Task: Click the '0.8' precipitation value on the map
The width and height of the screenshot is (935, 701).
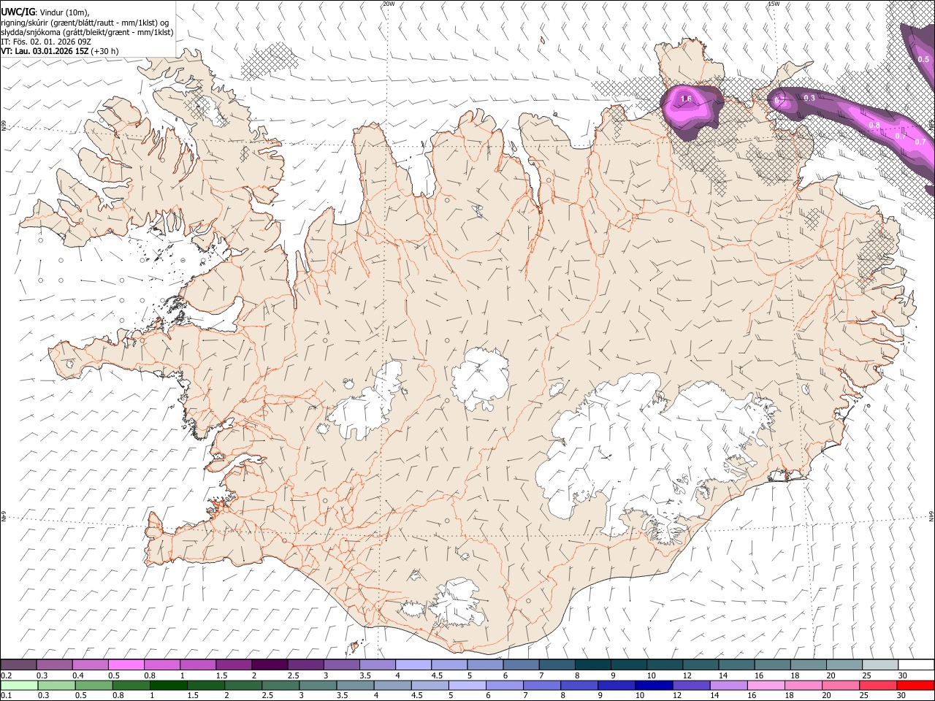Action: tap(874, 126)
